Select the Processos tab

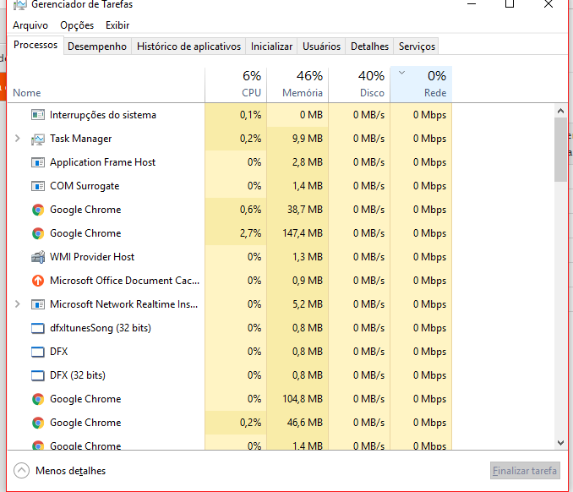click(x=35, y=45)
